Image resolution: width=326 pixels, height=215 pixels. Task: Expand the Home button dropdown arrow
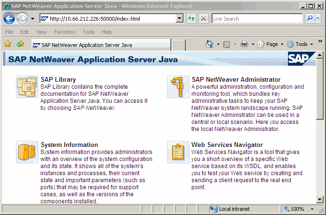(218, 44)
